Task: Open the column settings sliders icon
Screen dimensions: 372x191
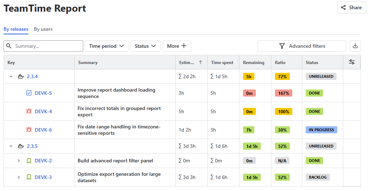Action: (x=352, y=62)
